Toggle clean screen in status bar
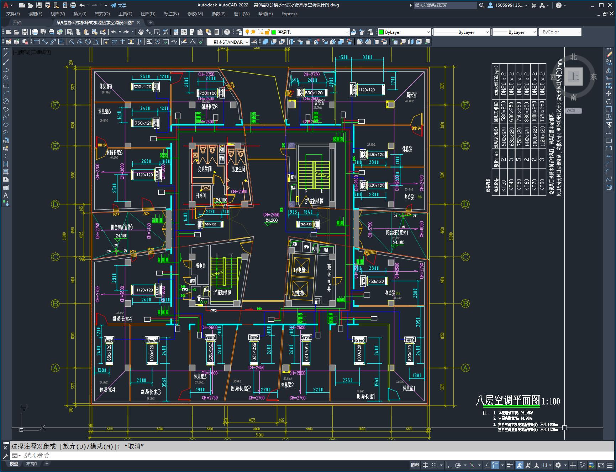 click(x=601, y=465)
